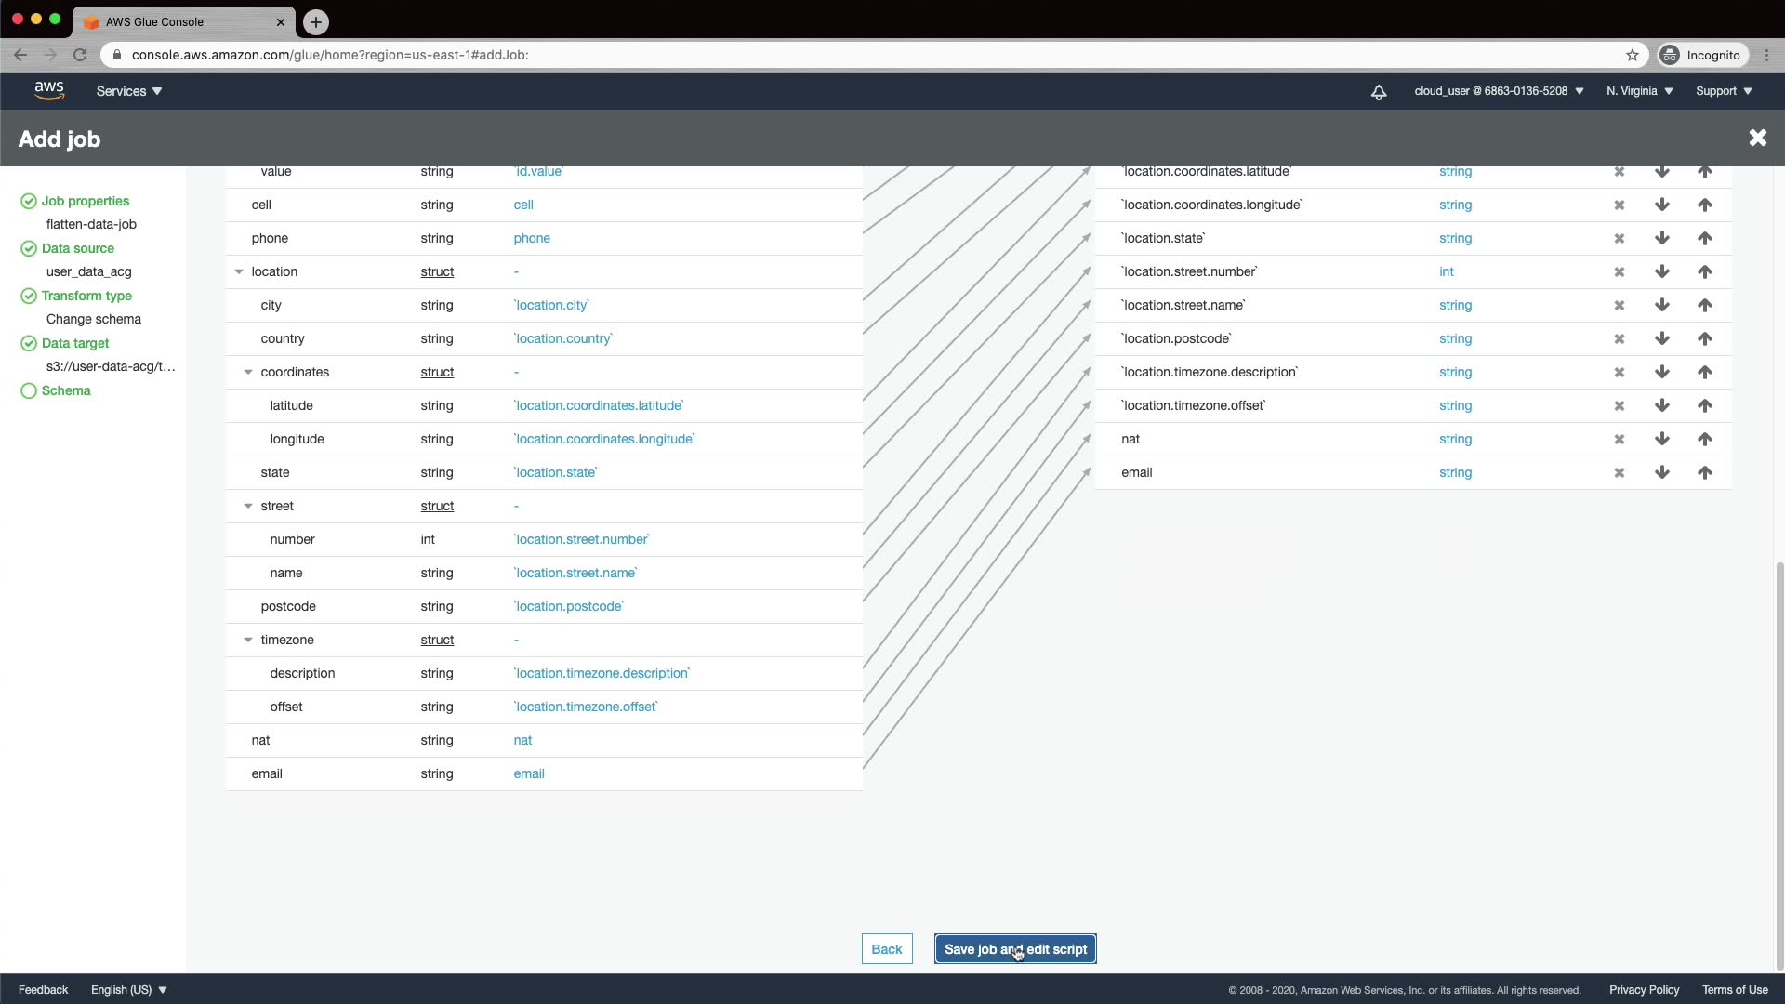Go to Job properties step

[x=85, y=201]
